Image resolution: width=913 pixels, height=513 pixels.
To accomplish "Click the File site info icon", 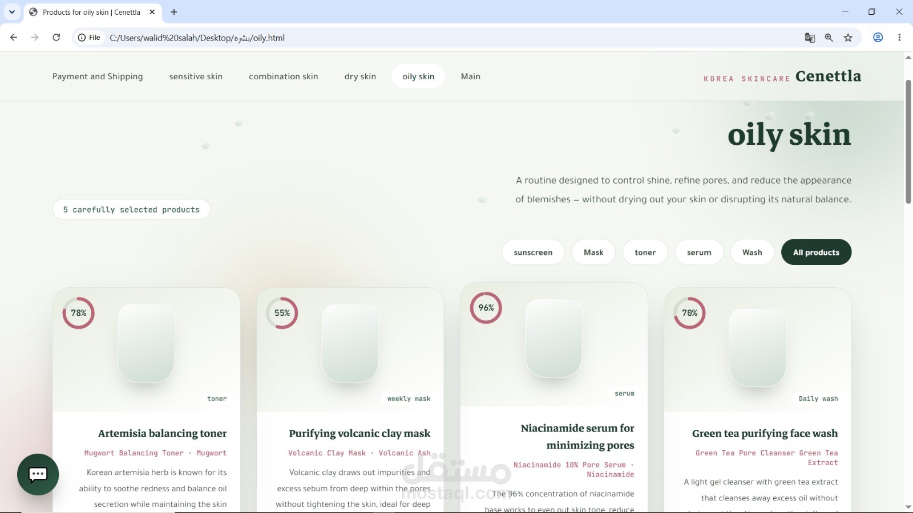I will click(x=89, y=38).
